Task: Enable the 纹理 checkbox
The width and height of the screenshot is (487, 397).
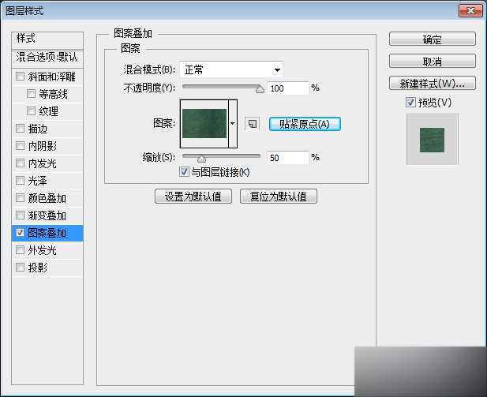Action: [x=31, y=111]
